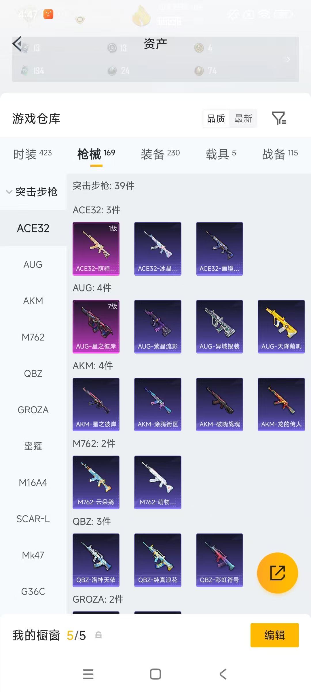Open the filter funnel icon
The width and height of the screenshot is (311, 692).
tap(279, 118)
